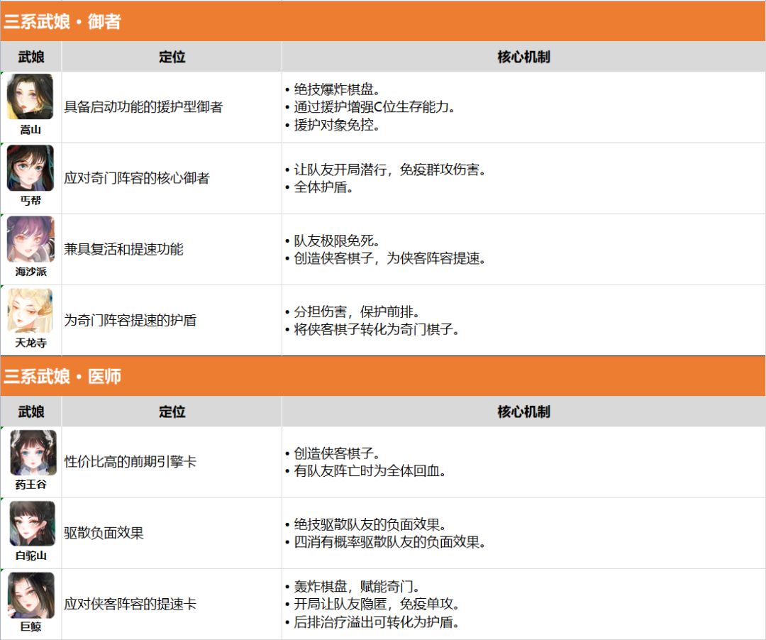Click the line 将侠客棋子转化为奇门棋子。

pos(372,329)
